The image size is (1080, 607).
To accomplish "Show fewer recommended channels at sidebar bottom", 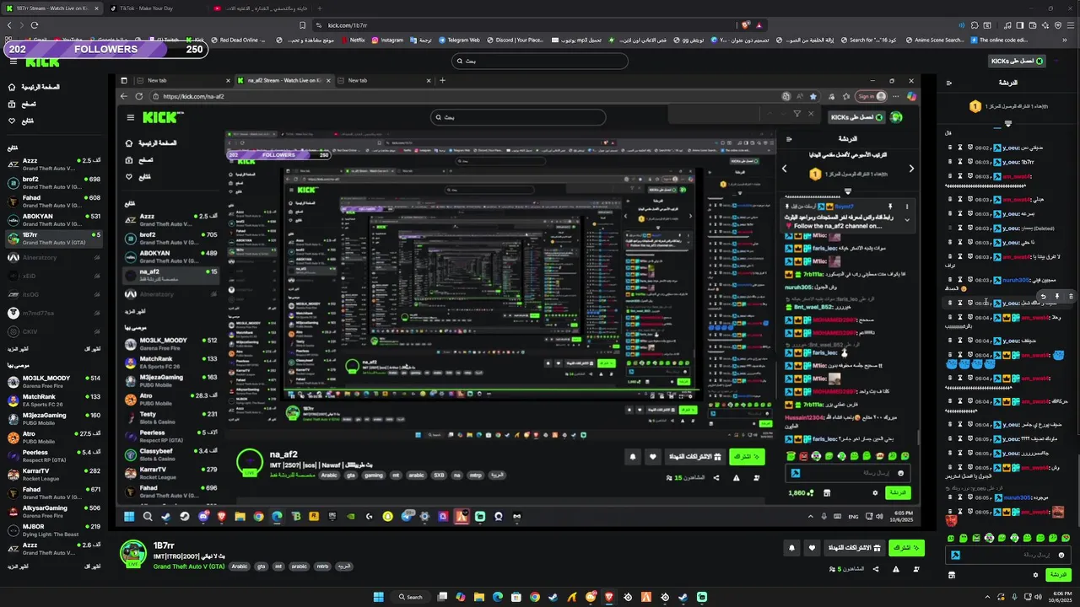I will [x=93, y=566].
